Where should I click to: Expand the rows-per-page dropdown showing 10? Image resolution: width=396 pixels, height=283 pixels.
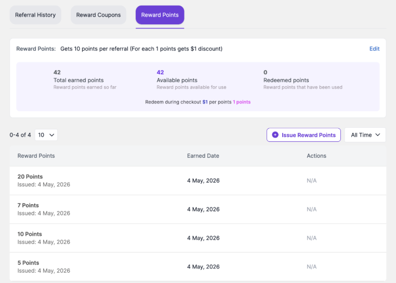click(x=46, y=135)
